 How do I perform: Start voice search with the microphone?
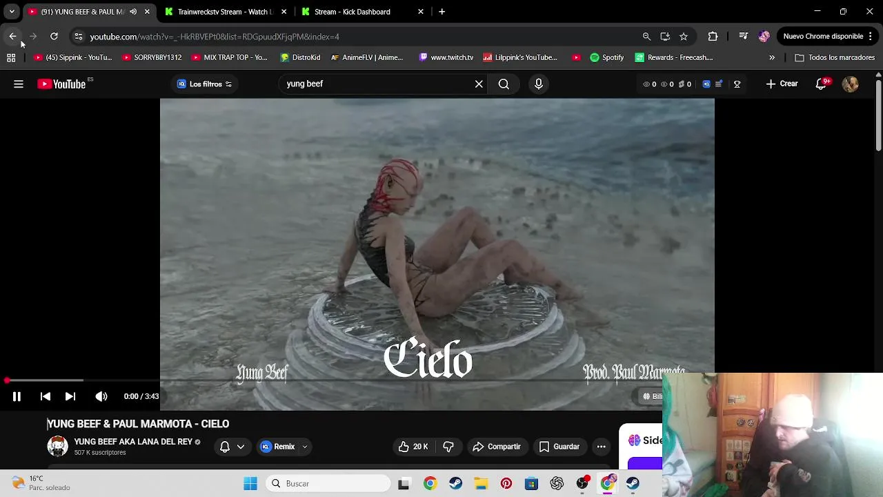pos(539,84)
